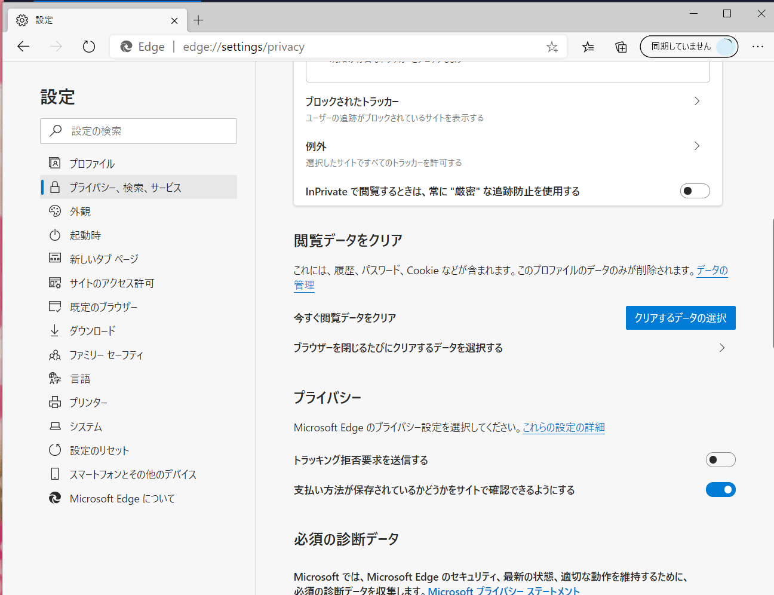774x595 pixels.
Task: Open ダウンロード settings section
Action: [x=139, y=330]
